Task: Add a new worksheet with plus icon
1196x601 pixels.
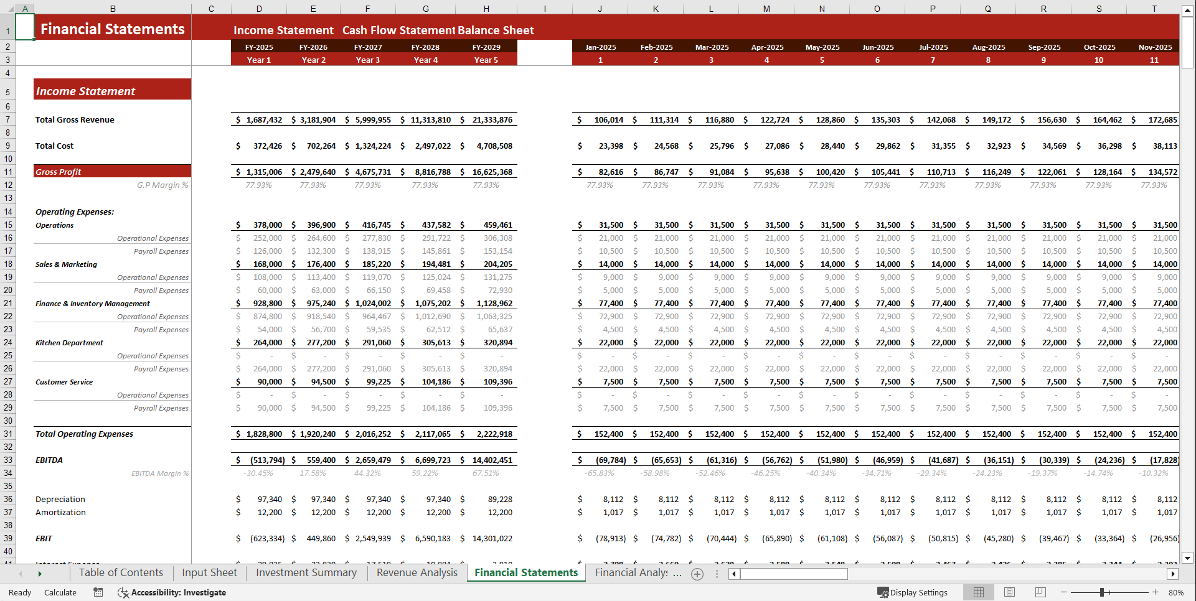Action: click(x=697, y=574)
